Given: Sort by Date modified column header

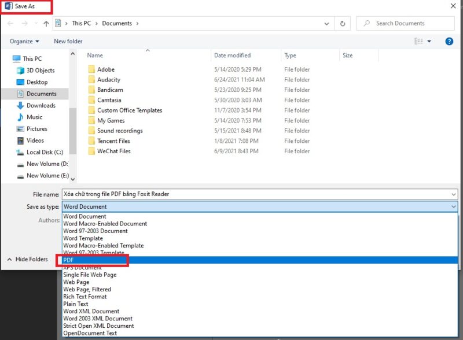Looking at the screenshot, I should (x=233, y=56).
